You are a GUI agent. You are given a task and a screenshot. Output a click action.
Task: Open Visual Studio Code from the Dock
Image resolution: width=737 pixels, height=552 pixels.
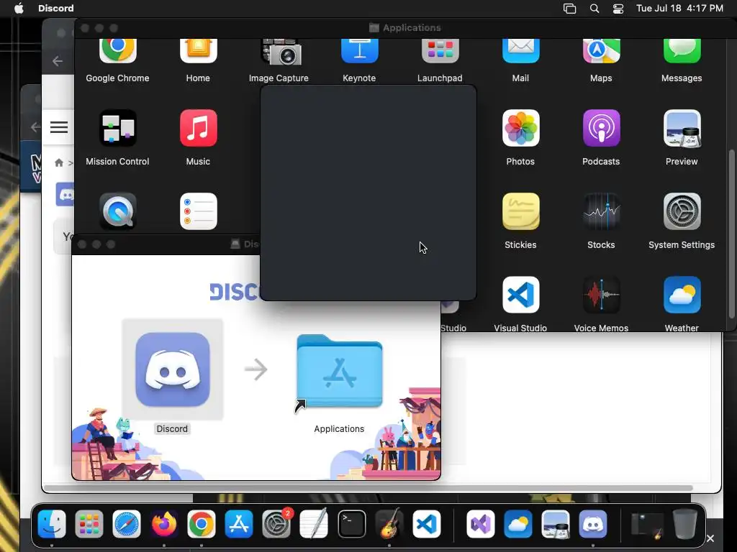click(x=427, y=524)
